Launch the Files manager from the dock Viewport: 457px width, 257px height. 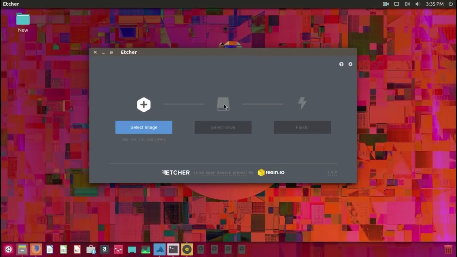click(22, 250)
